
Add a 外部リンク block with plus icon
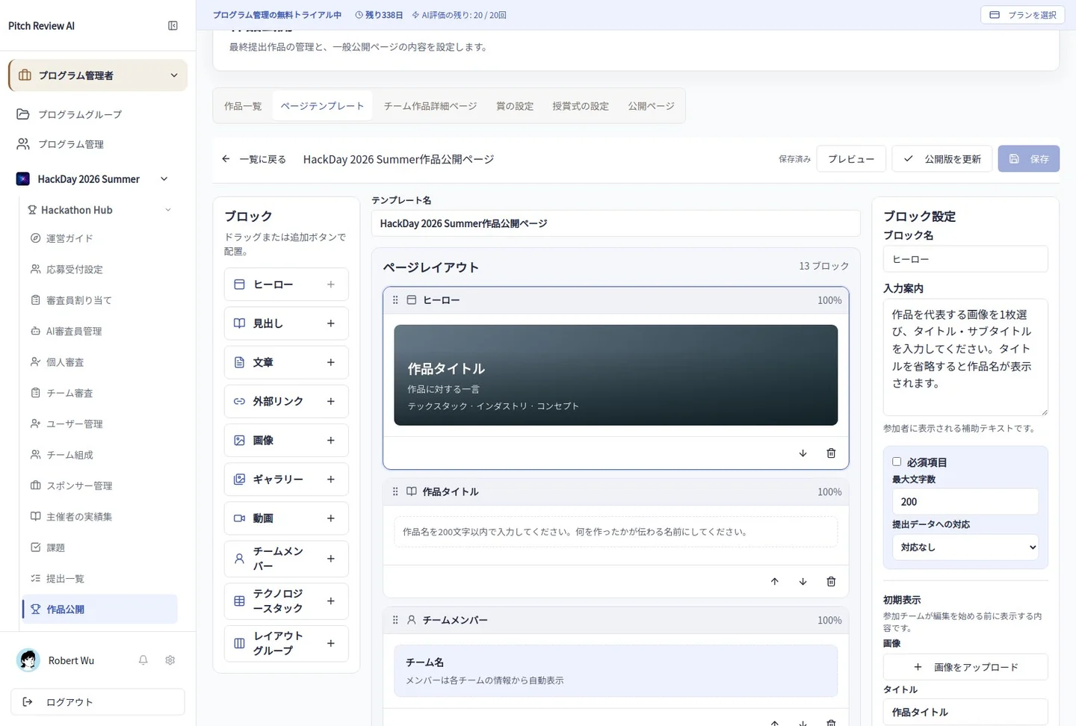click(330, 401)
